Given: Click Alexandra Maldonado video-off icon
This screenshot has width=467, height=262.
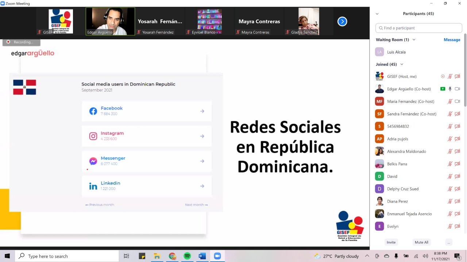Looking at the screenshot, I should coord(458,151).
